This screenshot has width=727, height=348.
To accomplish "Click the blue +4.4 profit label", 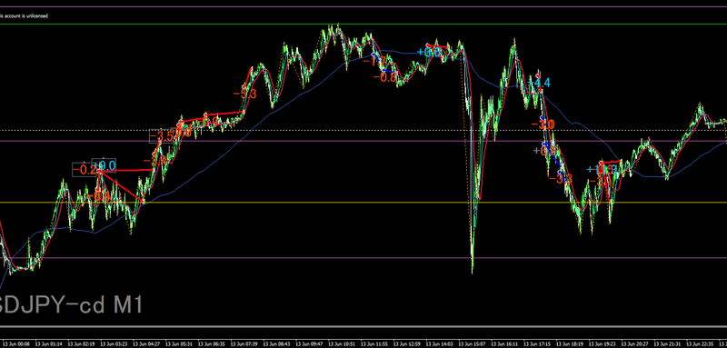I will [539, 83].
